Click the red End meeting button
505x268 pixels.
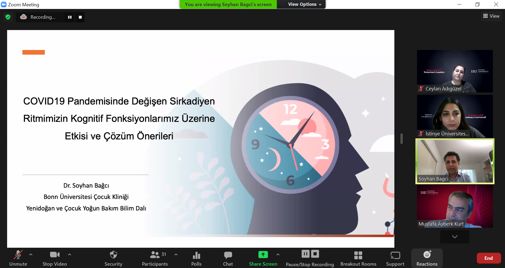488,258
